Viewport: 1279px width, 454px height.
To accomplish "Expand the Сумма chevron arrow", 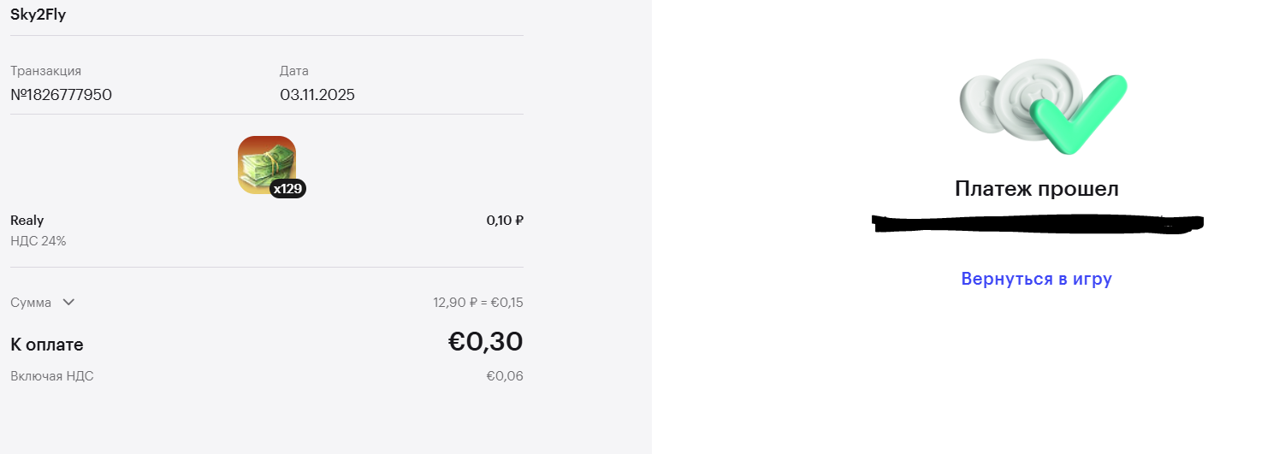I will tap(69, 302).
